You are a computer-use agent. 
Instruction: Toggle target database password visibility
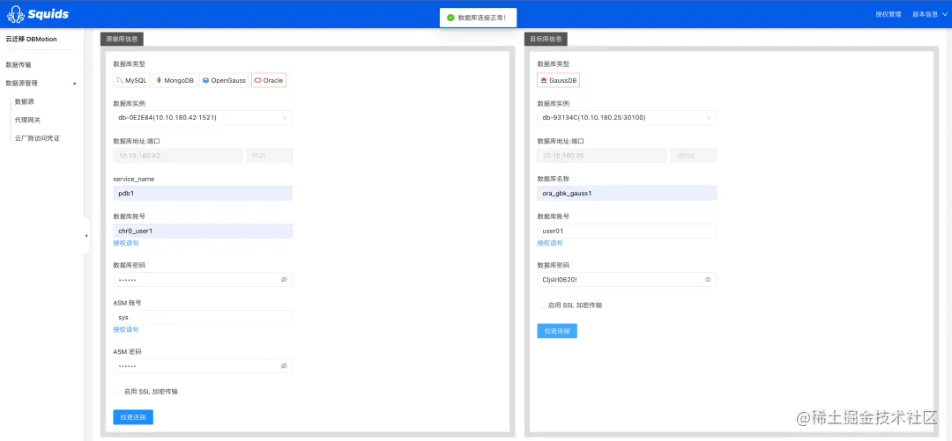pyautogui.click(x=707, y=280)
